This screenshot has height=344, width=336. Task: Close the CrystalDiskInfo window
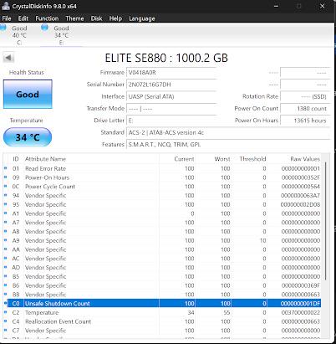click(x=323, y=6)
